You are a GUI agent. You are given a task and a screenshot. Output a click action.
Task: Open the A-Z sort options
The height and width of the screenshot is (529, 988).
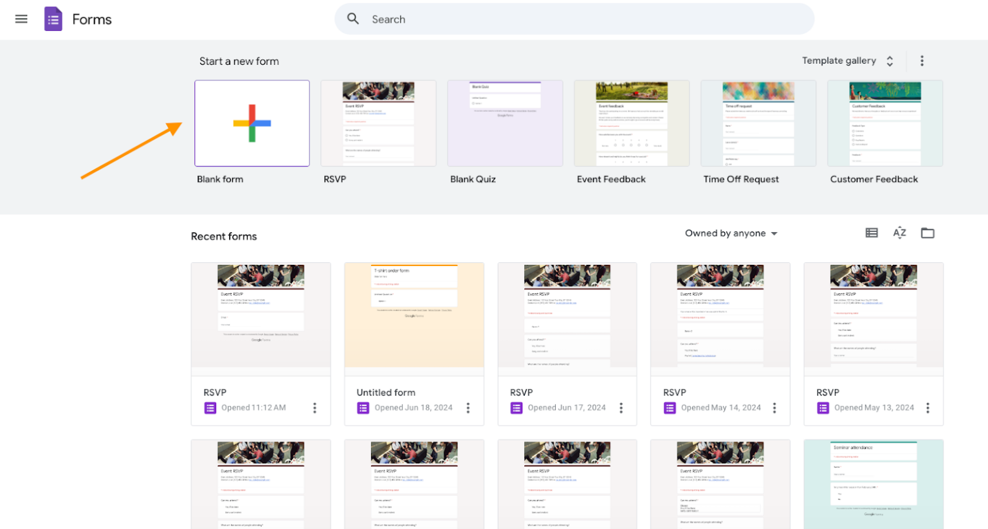click(x=899, y=233)
